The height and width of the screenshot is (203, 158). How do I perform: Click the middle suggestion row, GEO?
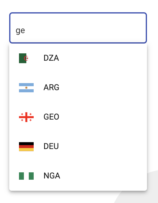[78, 117]
